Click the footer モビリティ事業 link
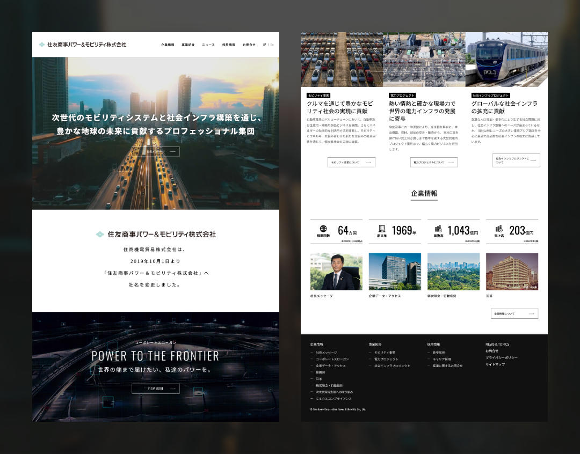The width and height of the screenshot is (580, 454). click(385, 353)
